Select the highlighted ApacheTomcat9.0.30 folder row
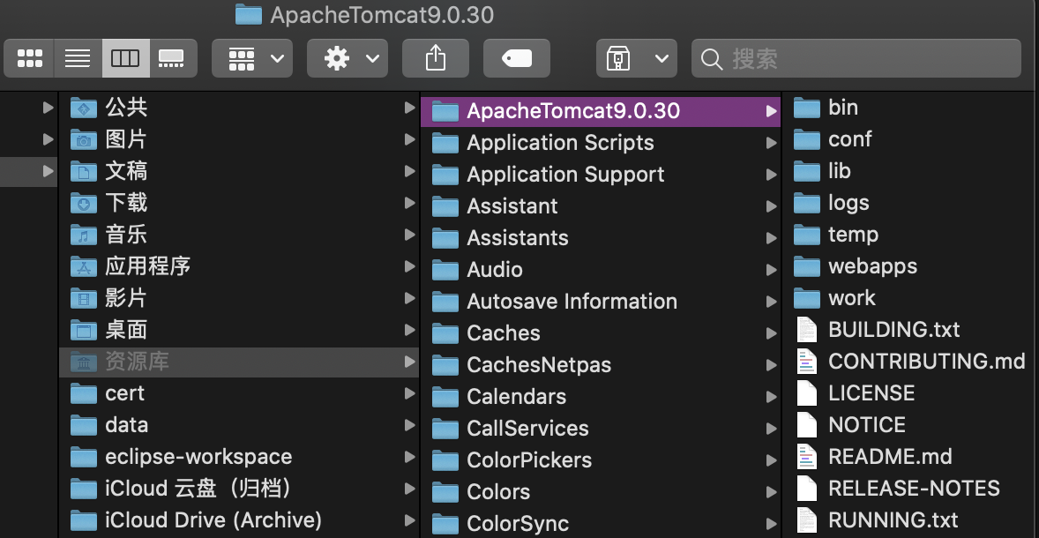 coord(601,110)
